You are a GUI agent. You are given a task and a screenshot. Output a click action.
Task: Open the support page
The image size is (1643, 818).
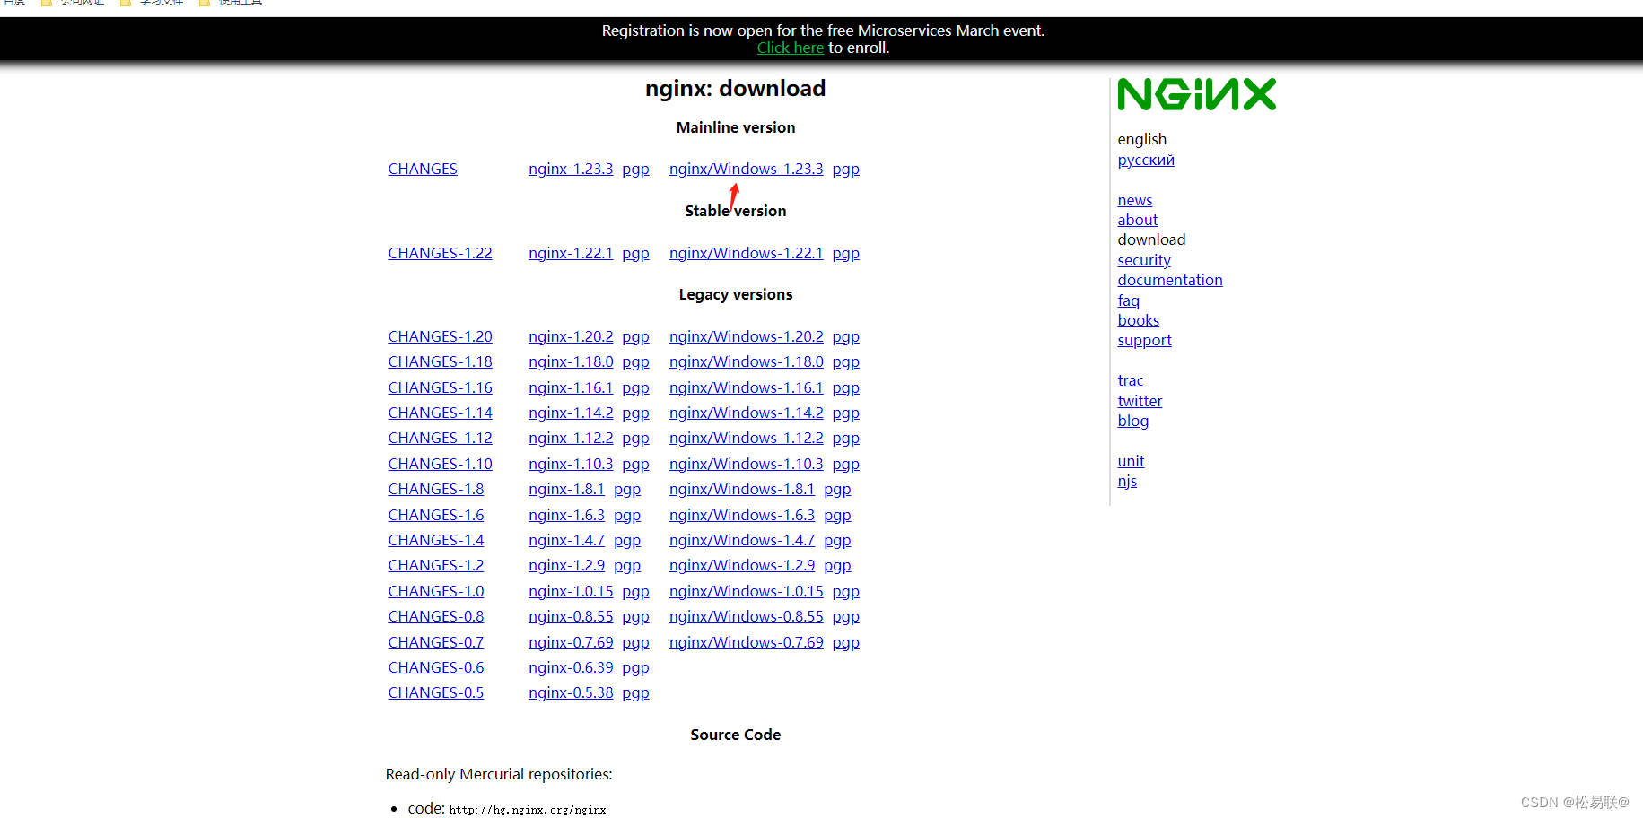(x=1144, y=340)
